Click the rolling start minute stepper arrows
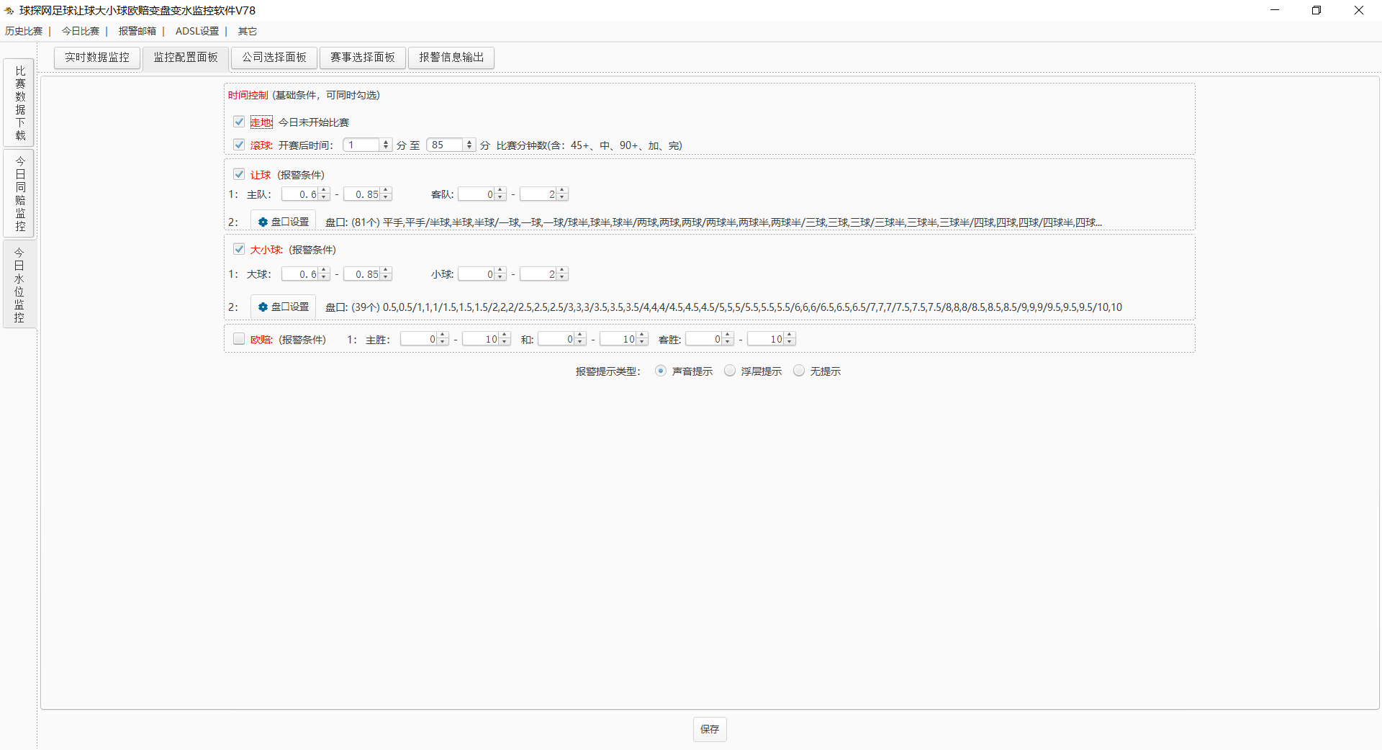Image resolution: width=1382 pixels, height=750 pixels. pyautogui.click(x=386, y=145)
